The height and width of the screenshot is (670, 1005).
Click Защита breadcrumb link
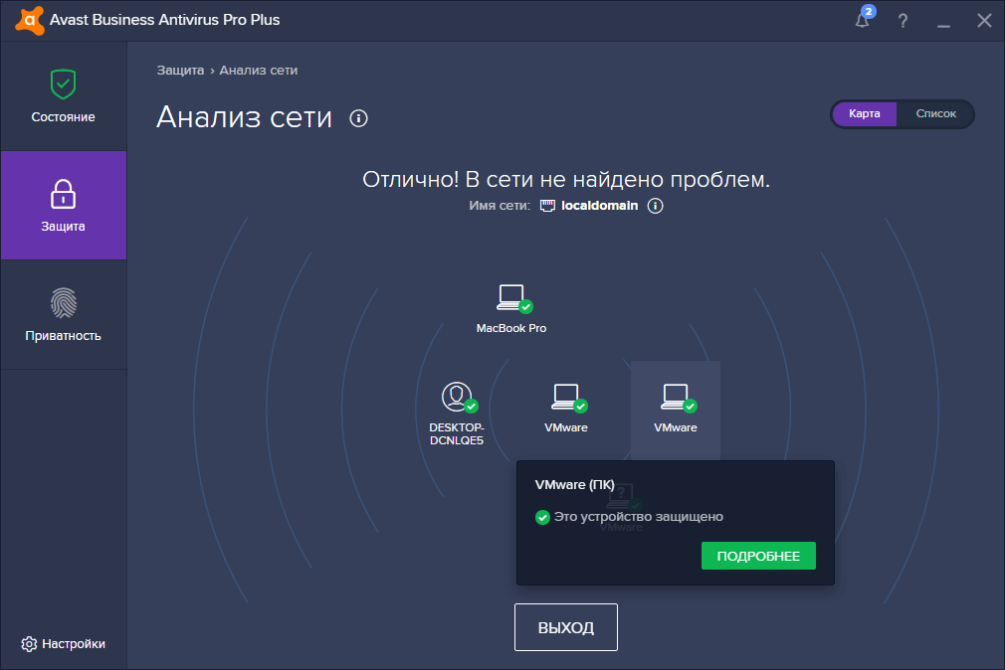coord(180,71)
